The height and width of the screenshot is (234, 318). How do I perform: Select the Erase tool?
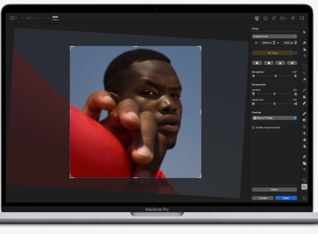[x=304, y=103]
